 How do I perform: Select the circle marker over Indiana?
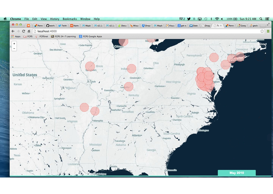132,69
